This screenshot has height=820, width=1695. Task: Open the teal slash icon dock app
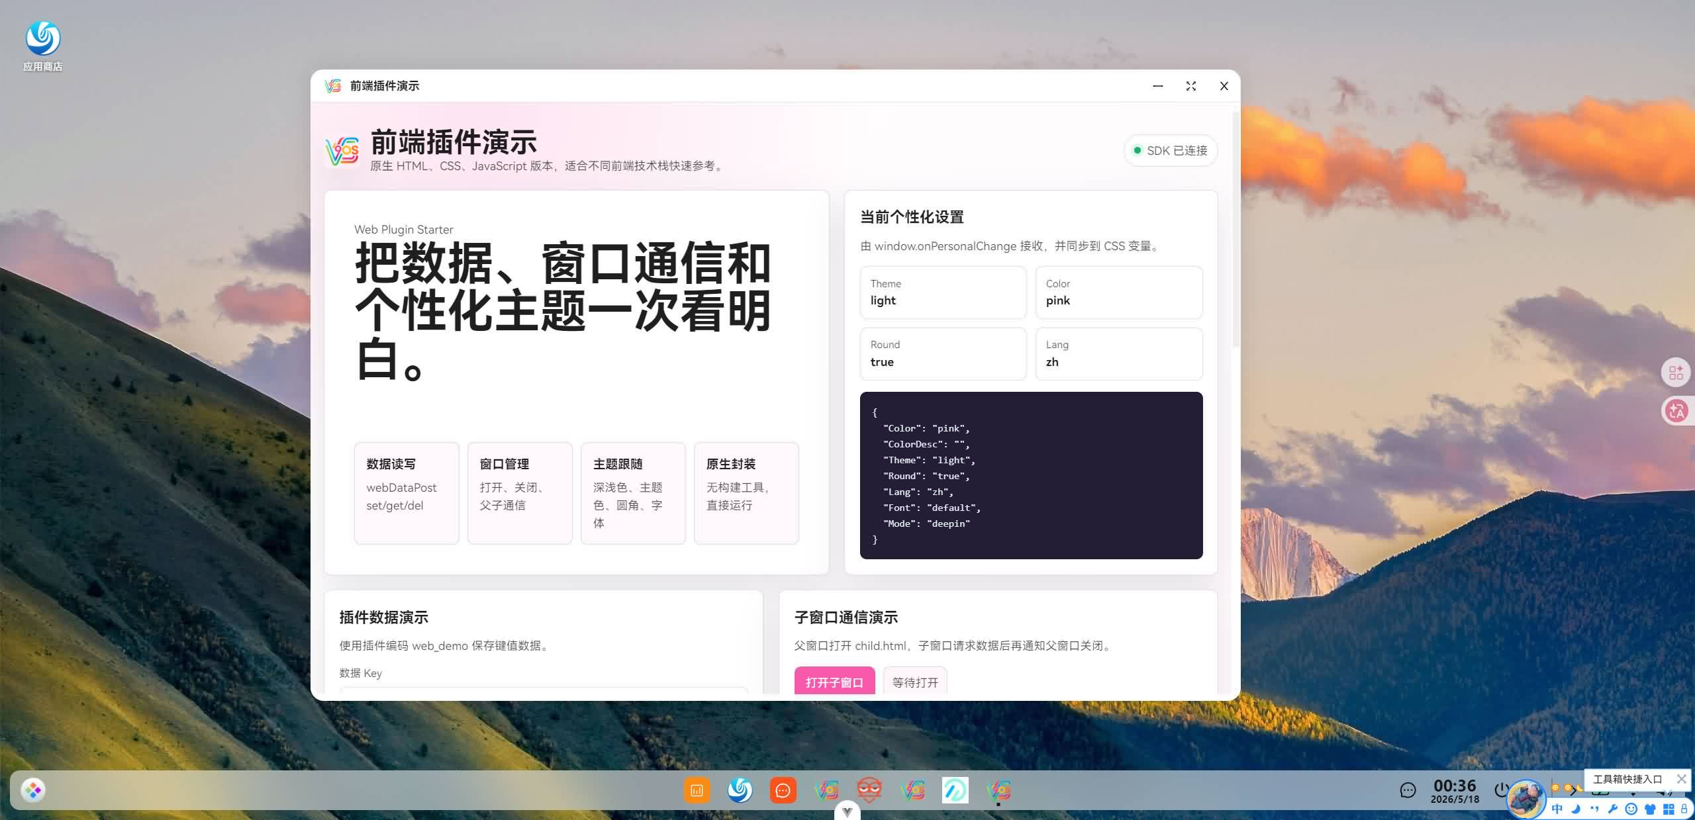955,790
